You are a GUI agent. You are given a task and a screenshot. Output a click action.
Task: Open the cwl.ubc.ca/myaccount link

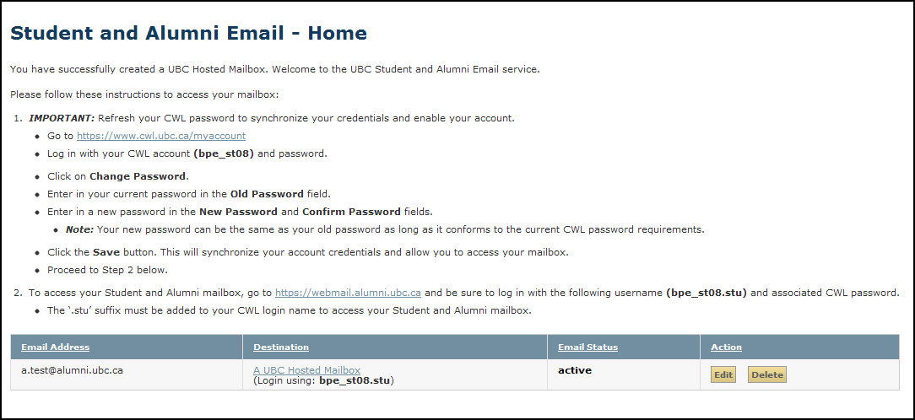point(160,136)
